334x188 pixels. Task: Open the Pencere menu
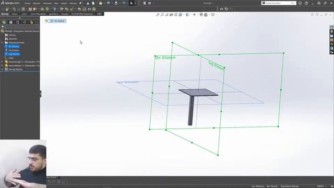73,4
